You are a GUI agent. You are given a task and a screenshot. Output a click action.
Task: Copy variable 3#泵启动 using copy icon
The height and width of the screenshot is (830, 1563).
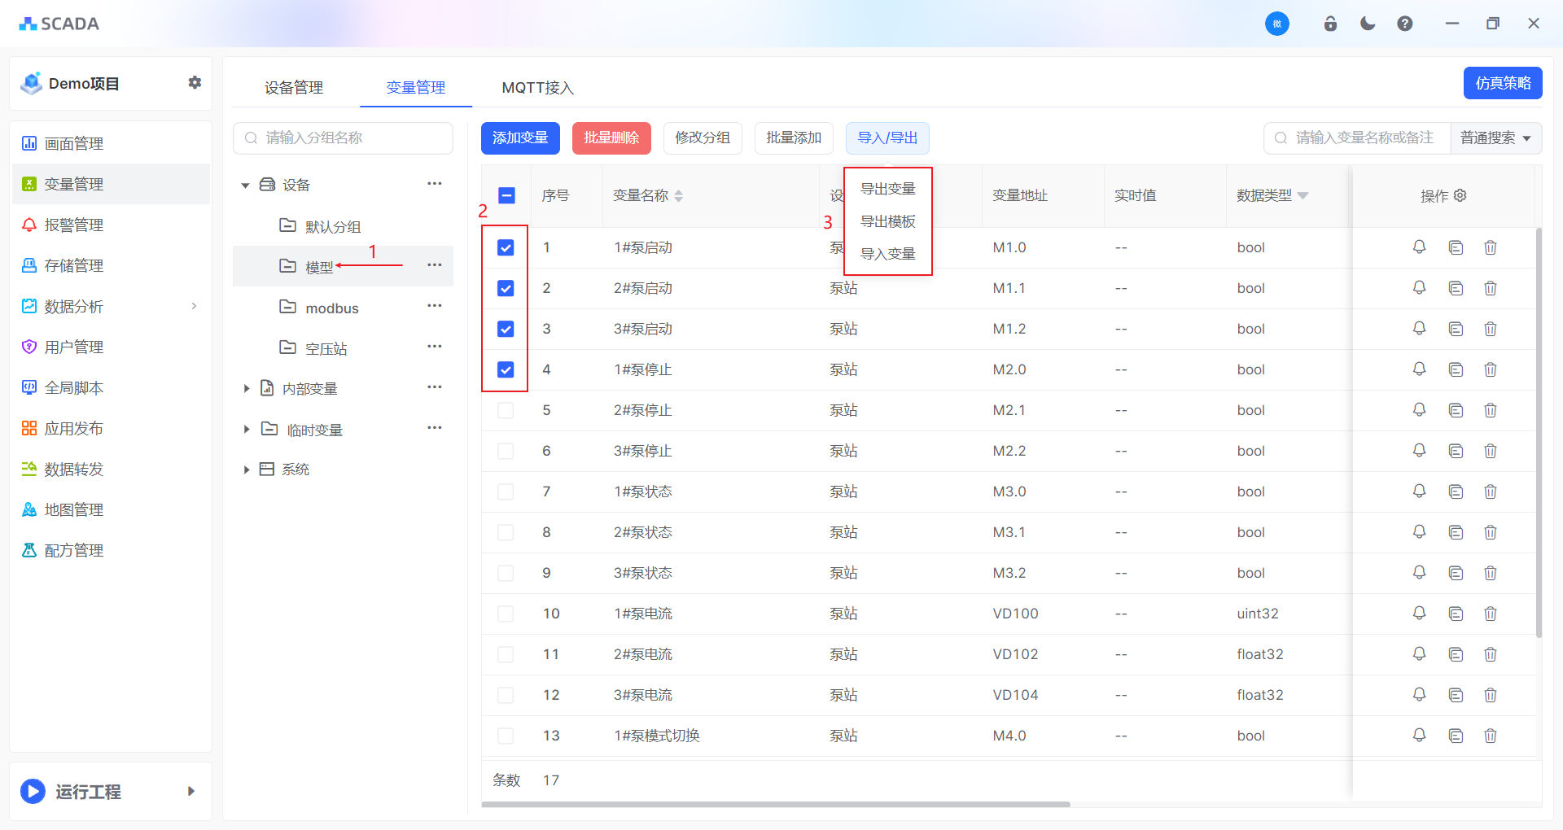coord(1456,329)
